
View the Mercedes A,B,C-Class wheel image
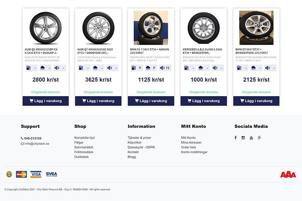204,28
